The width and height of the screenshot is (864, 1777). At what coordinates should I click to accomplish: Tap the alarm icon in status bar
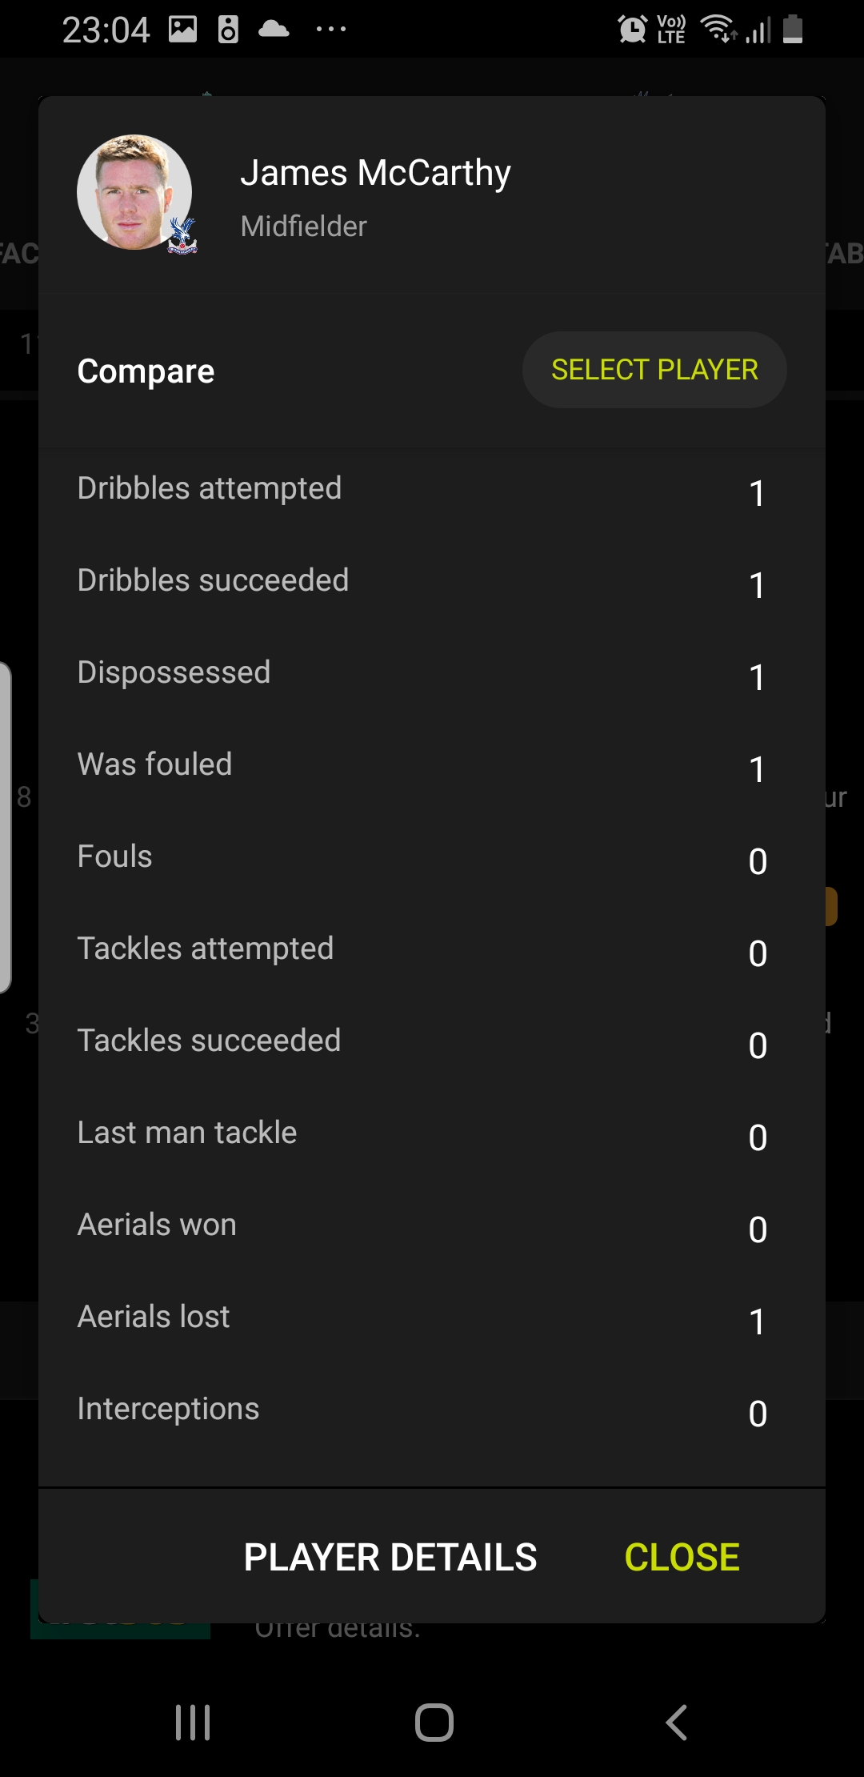pos(632,30)
